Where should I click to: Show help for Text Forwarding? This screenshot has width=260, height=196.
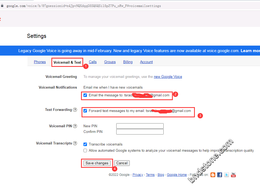click(75, 110)
